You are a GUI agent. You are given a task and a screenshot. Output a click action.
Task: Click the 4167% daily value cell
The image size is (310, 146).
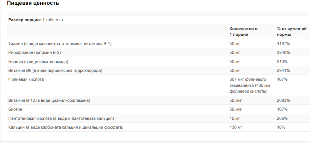(x=283, y=44)
